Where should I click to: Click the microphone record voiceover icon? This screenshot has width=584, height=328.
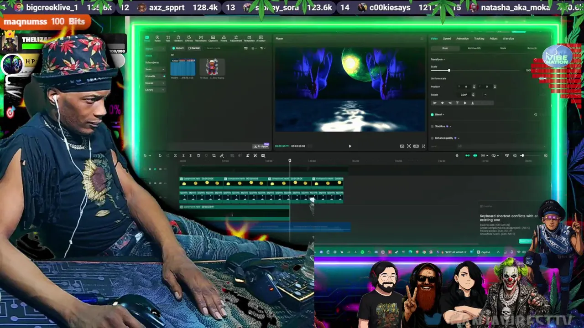click(457, 155)
